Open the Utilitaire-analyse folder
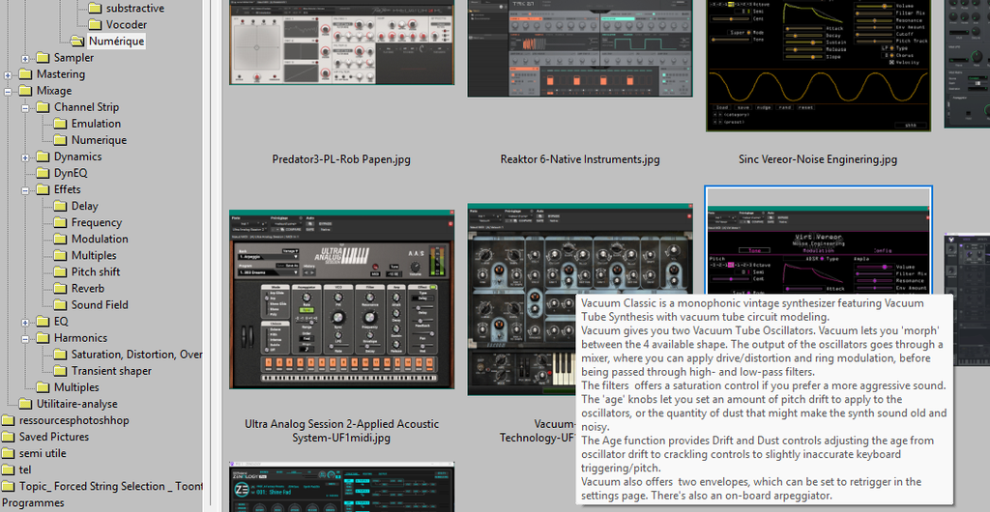990x512 pixels. pos(76,404)
